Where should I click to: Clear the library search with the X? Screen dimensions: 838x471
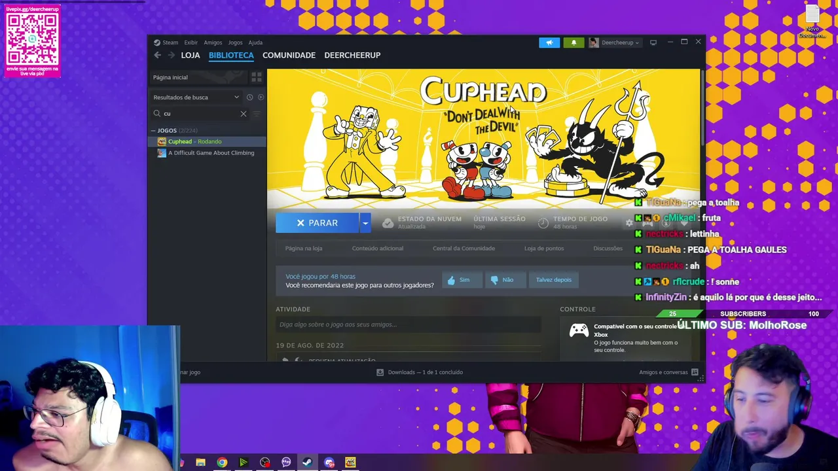pyautogui.click(x=244, y=114)
